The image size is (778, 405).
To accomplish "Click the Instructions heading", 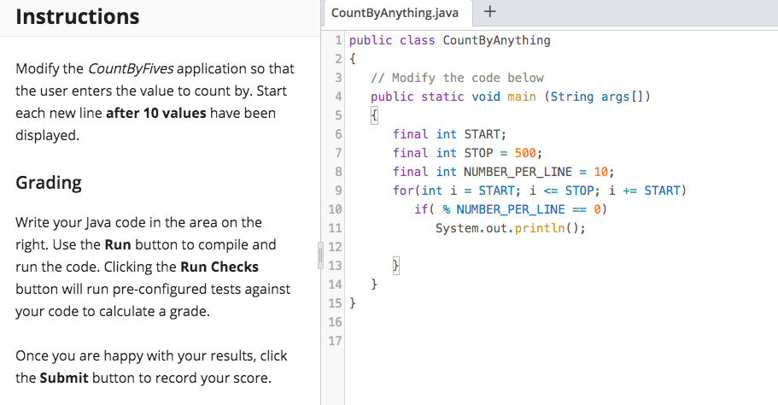I will pyautogui.click(x=78, y=17).
